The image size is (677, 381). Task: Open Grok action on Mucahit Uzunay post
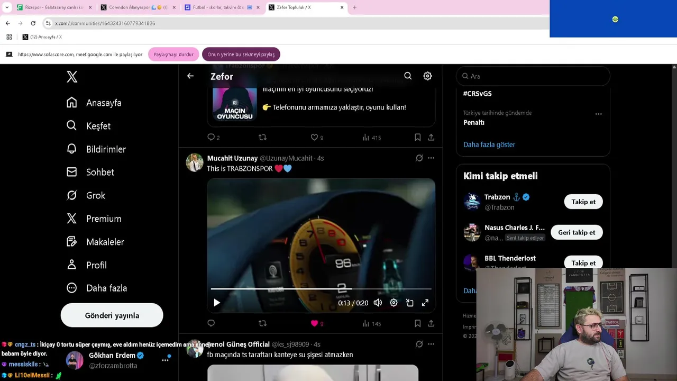click(419, 158)
